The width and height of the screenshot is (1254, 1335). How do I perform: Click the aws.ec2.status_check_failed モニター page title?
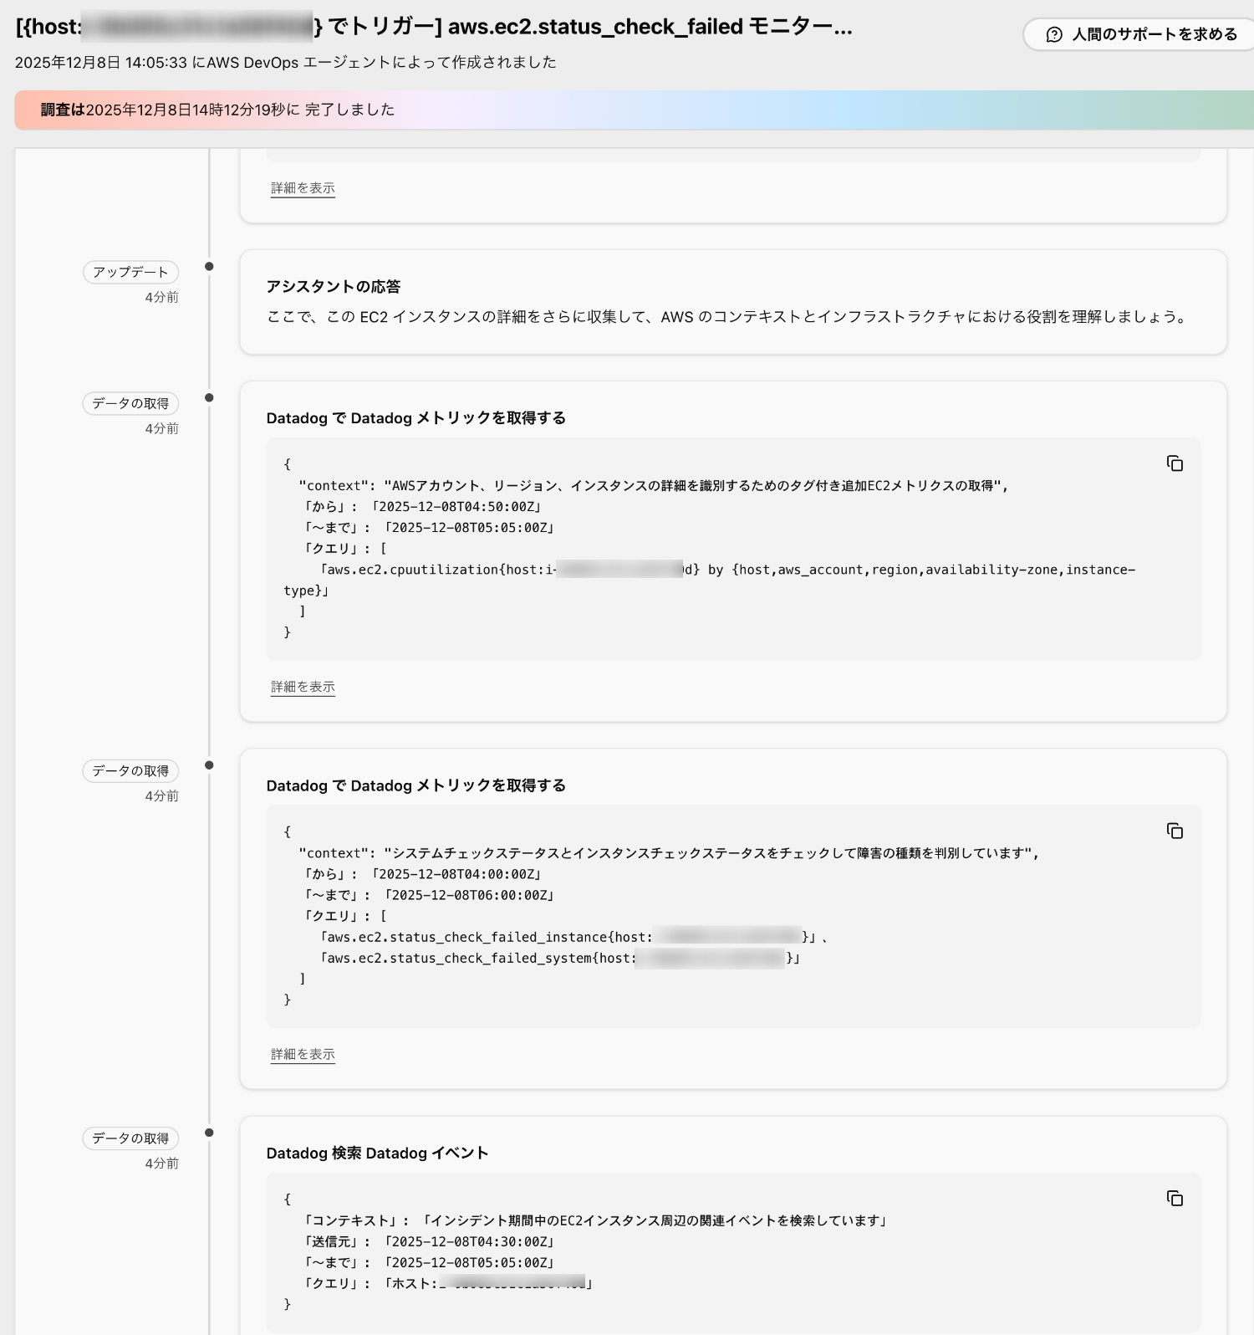434,27
